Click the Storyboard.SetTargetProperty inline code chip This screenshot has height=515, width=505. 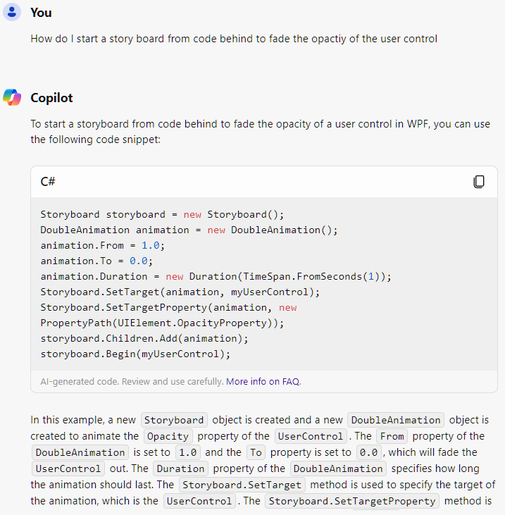(352, 501)
